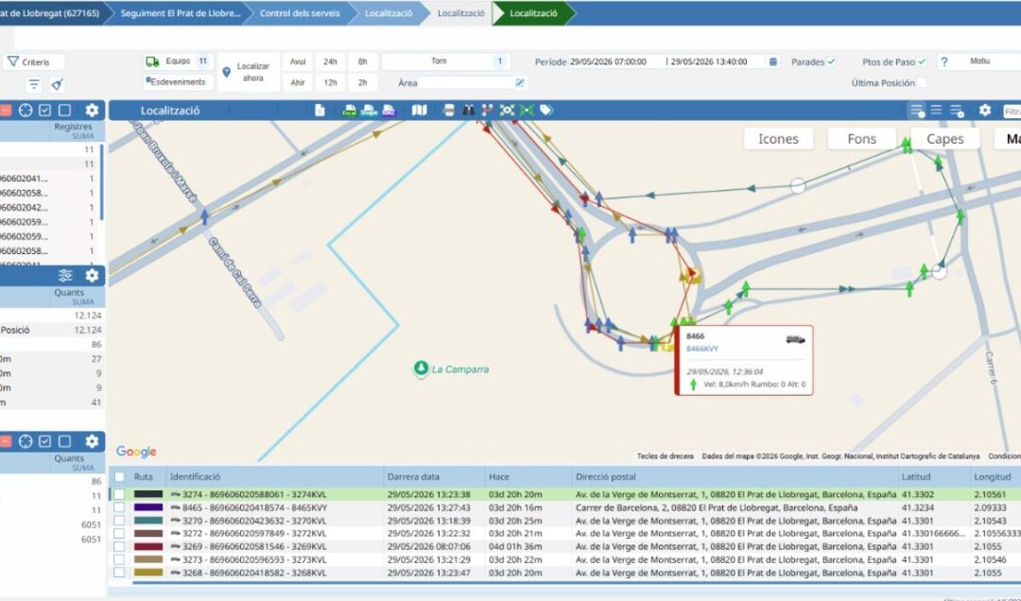Click the binoculars search icon
Image resolution: width=1021 pixels, height=601 pixels.
coord(468,110)
